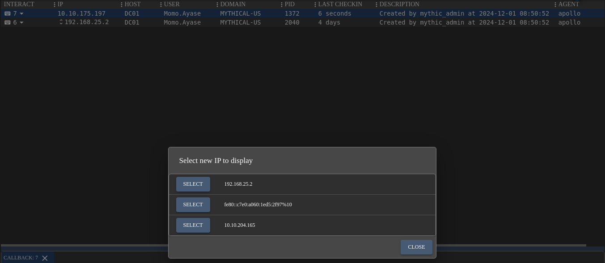Open Description column options menu
This screenshot has height=263, width=605.
coord(555,4)
